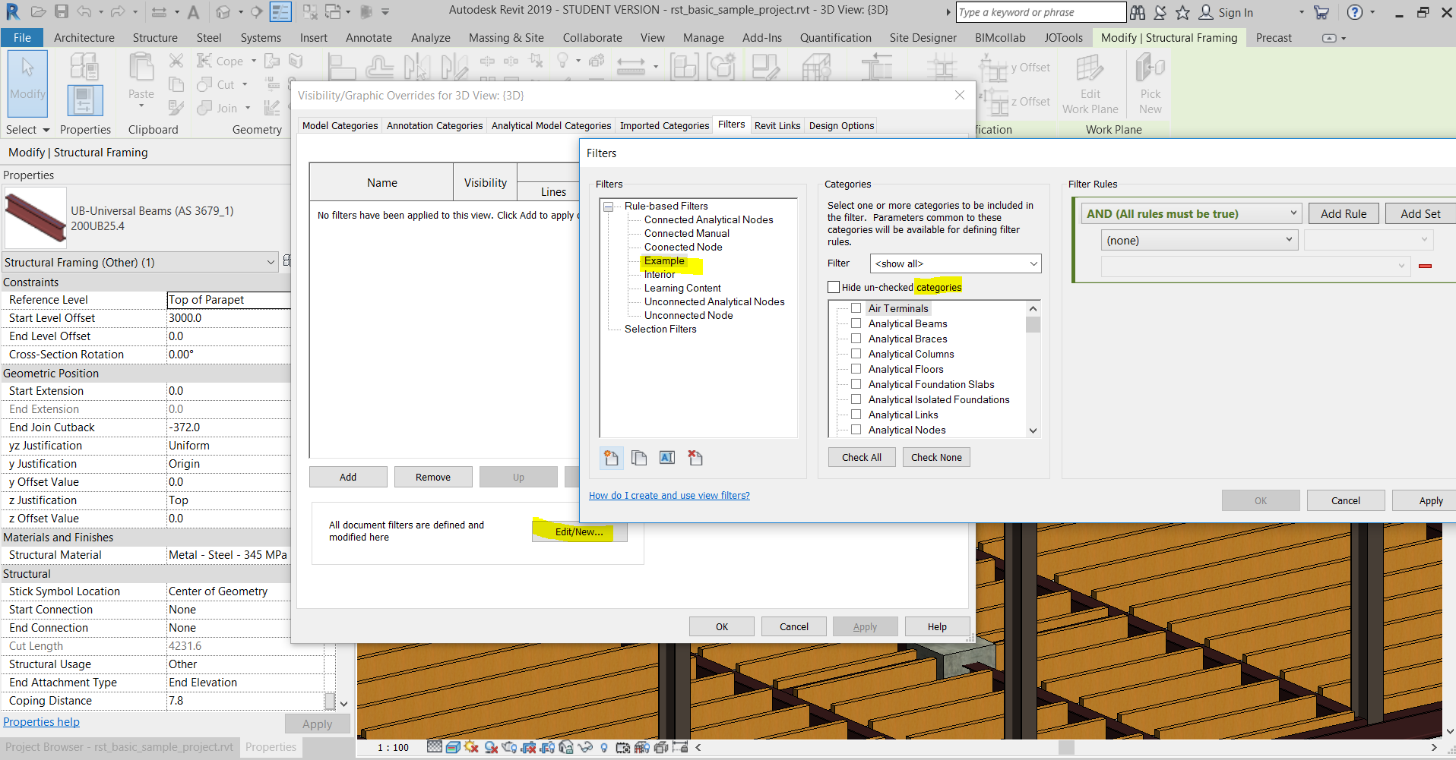Viewport: 1456px width, 760px height.
Task: Switch to the Model Categories tab
Action: 340,125
